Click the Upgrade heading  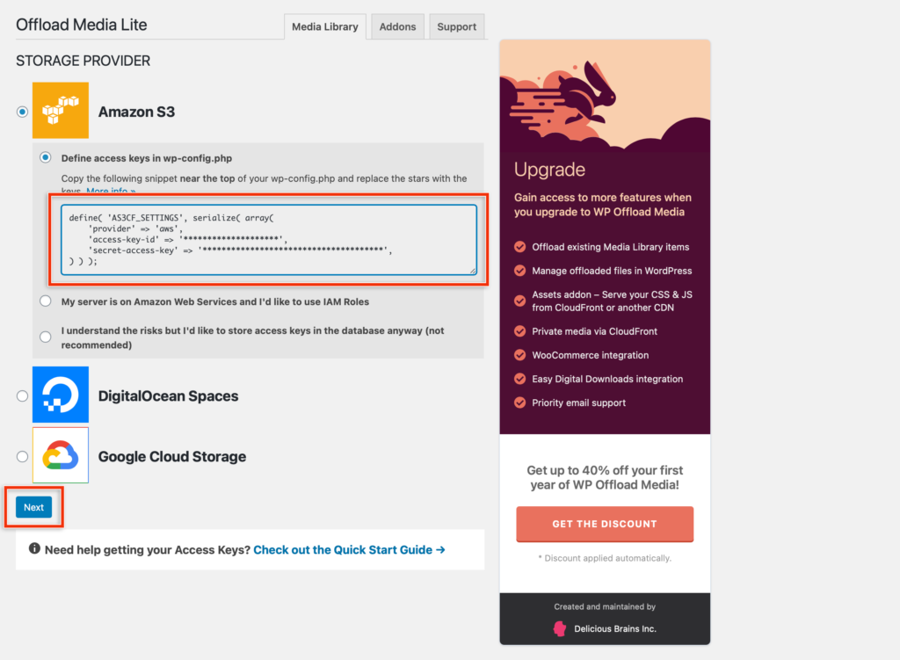click(x=549, y=170)
